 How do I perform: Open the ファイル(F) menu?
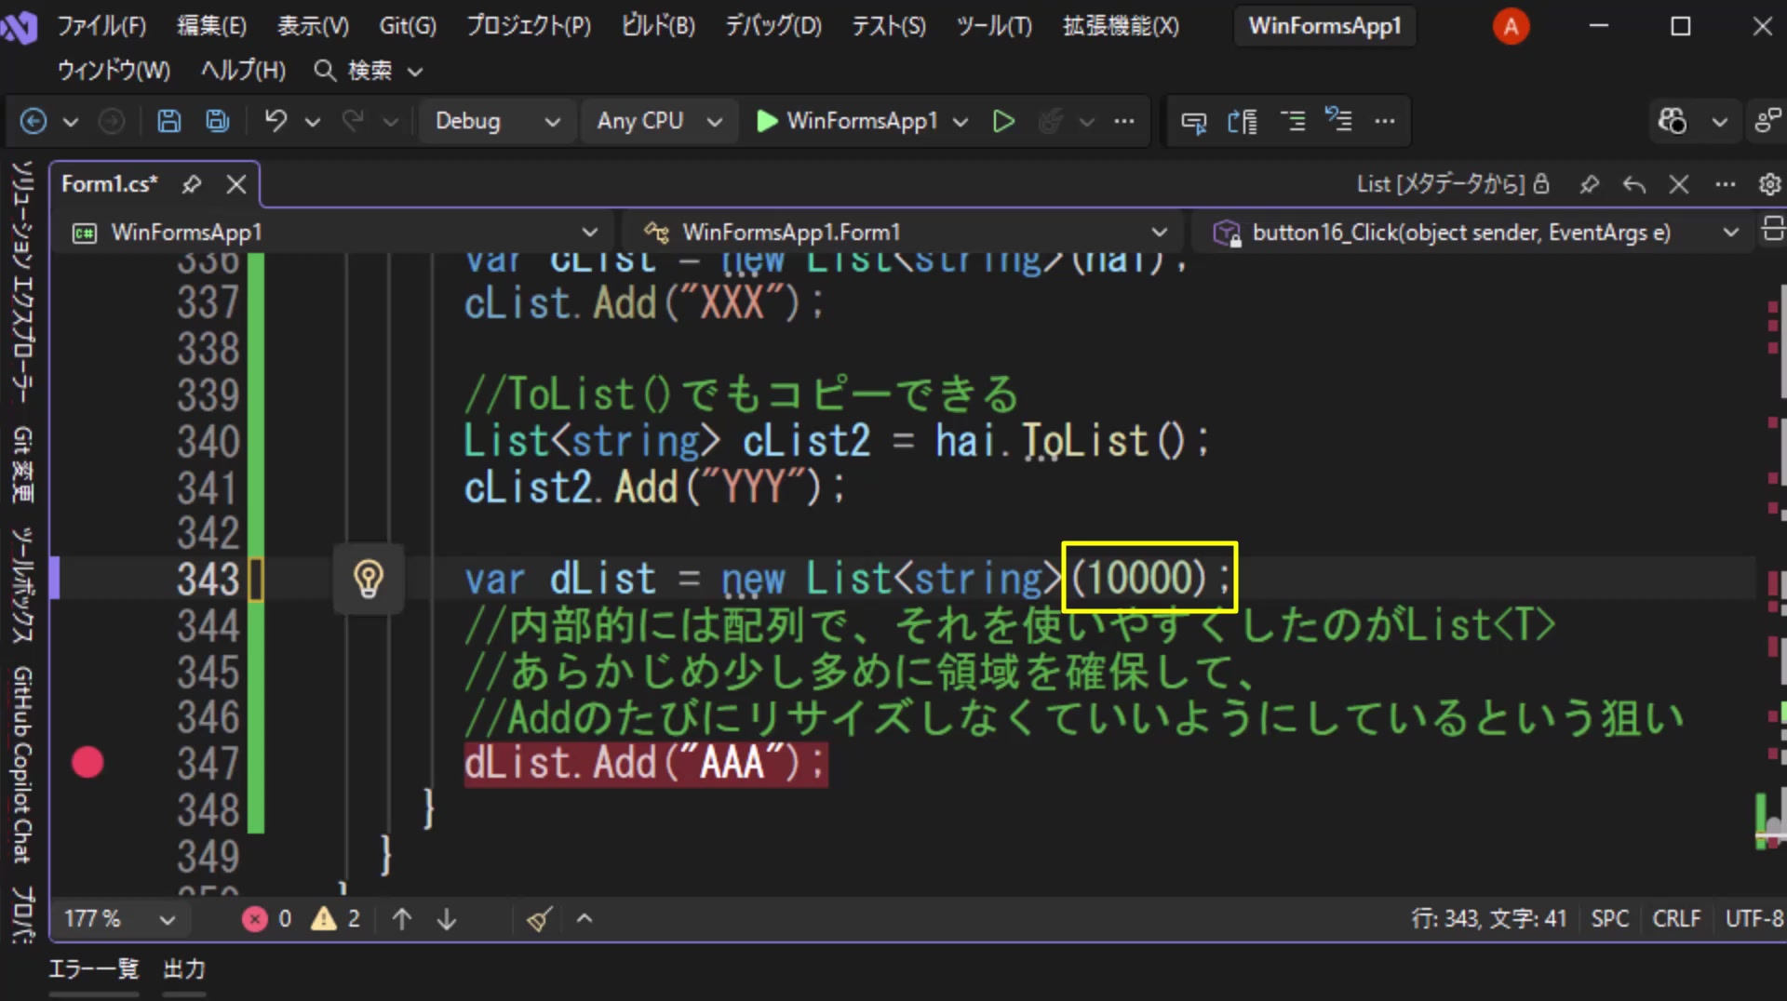coord(101,26)
